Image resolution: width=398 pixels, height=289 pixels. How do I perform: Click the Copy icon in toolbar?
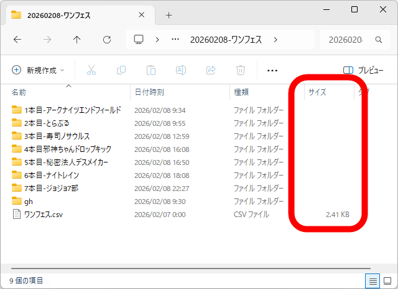tap(121, 70)
